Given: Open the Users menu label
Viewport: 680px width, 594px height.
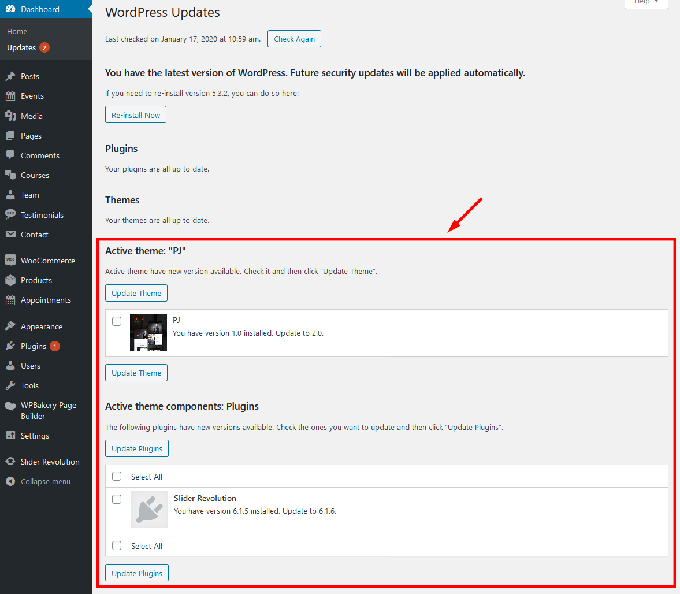Looking at the screenshot, I should click(31, 366).
